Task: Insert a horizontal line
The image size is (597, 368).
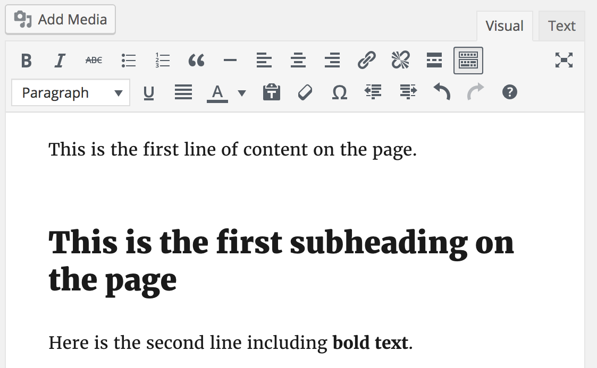Action: 230,61
